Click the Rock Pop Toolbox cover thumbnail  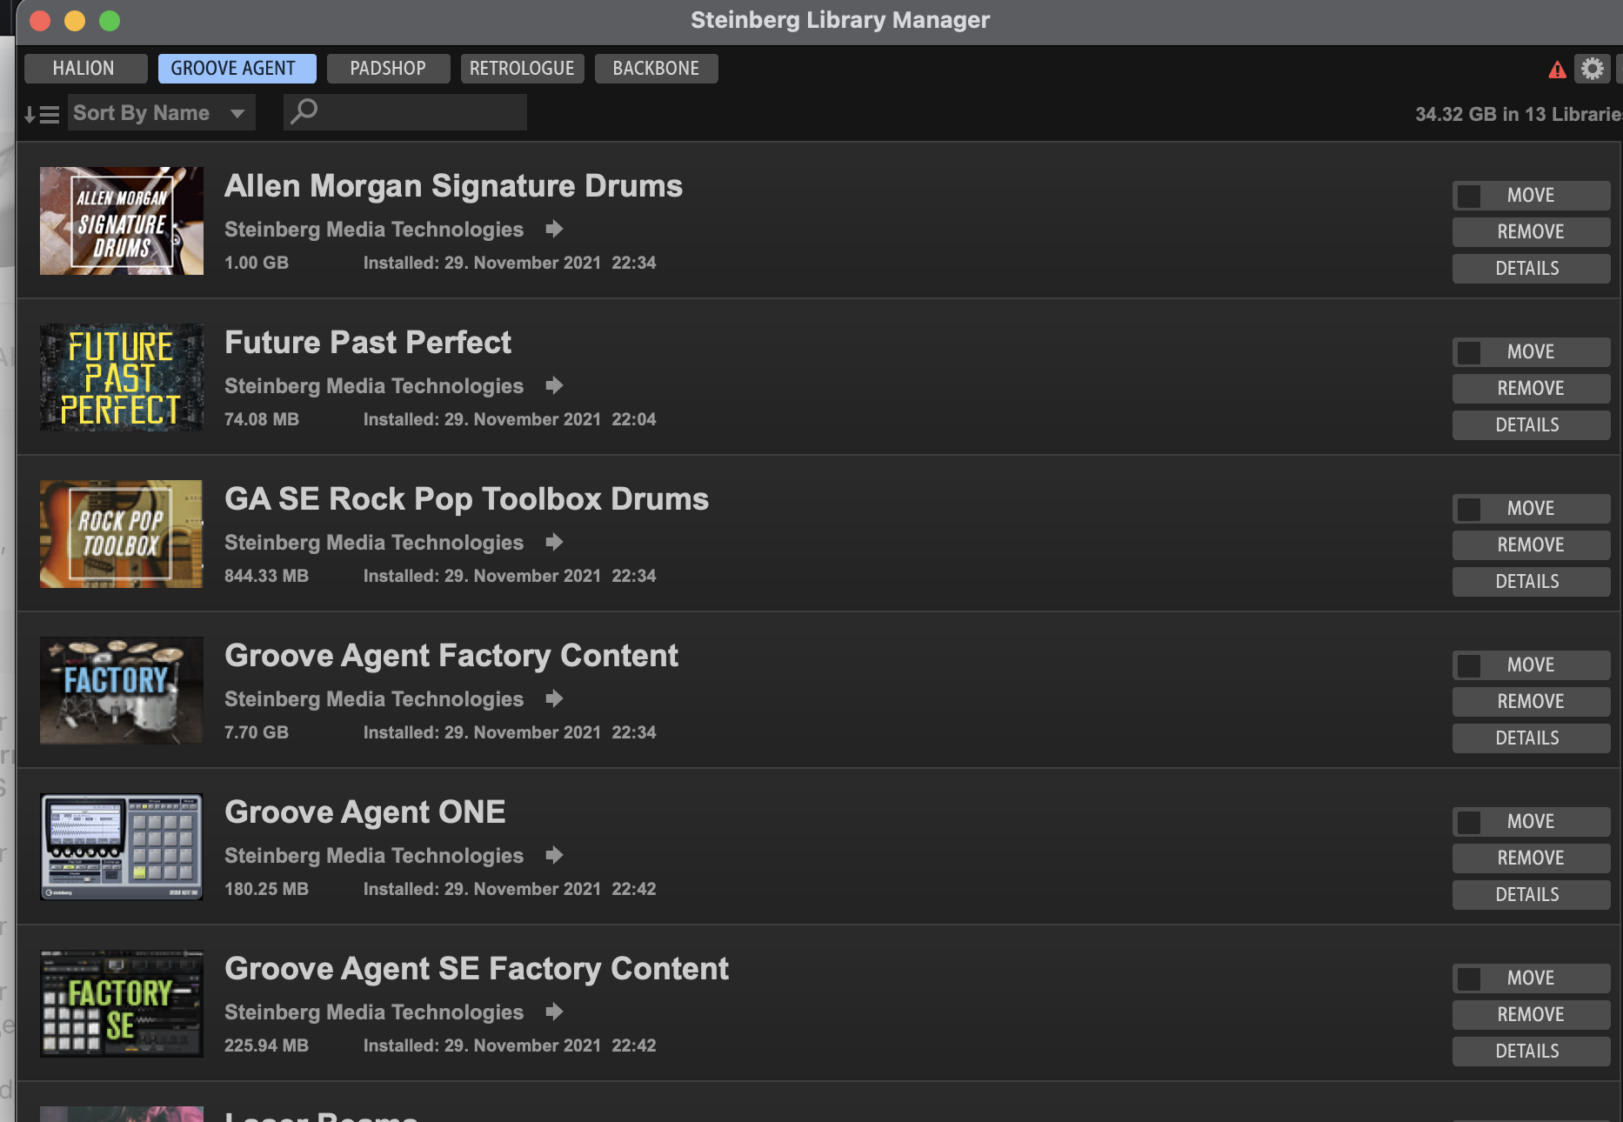pos(122,534)
